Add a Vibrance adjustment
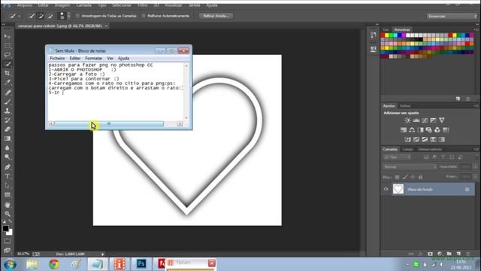 point(442,120)
